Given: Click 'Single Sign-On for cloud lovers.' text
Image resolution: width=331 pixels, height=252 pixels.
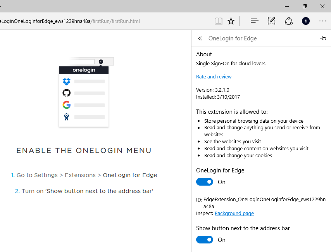Looking at the screenshot, I should [x=231, y=63].
